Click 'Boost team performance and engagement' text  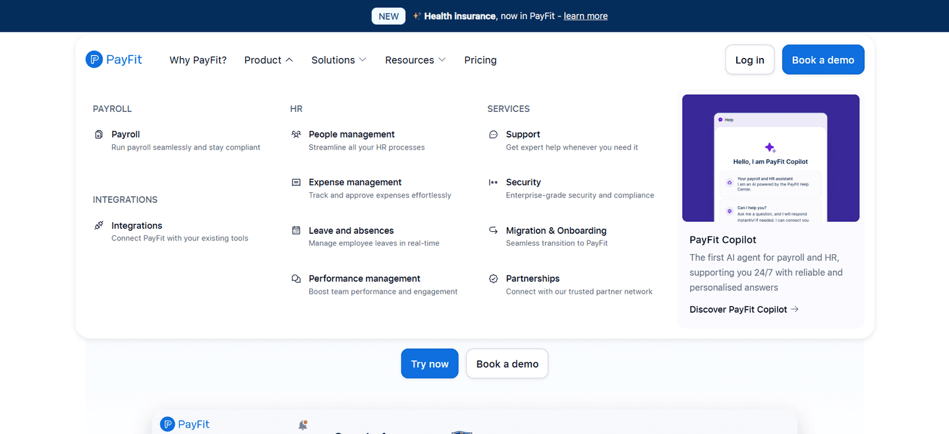[383, 292]
